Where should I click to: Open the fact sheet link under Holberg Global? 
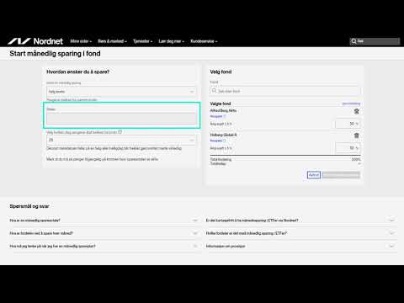point(218,141)
